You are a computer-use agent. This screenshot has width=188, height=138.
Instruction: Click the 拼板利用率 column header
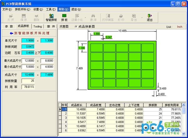pos(172,105)
